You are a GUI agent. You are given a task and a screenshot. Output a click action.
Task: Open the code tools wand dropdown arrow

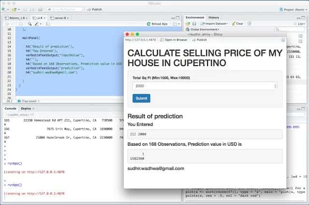pyautogui.click(x=41, y=24)
